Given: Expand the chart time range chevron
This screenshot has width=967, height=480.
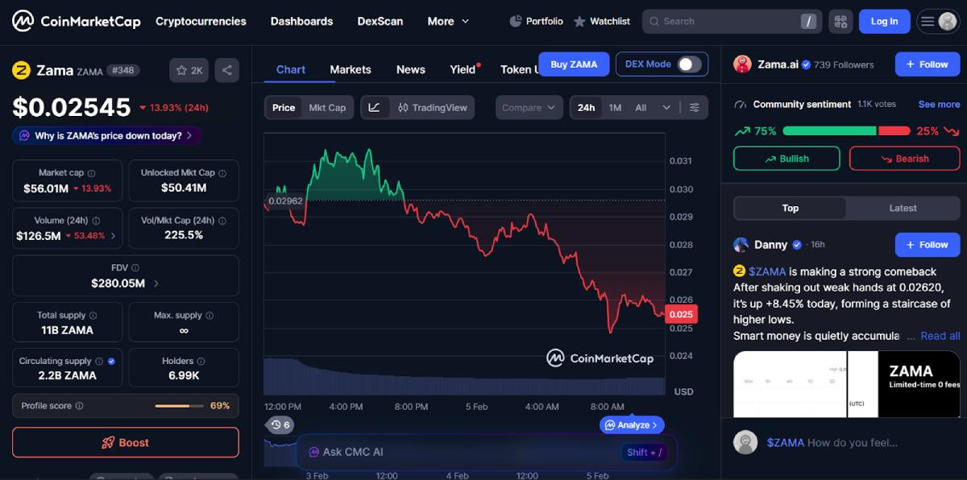Looking at the screenshot, I should click(x=666, y=107).
